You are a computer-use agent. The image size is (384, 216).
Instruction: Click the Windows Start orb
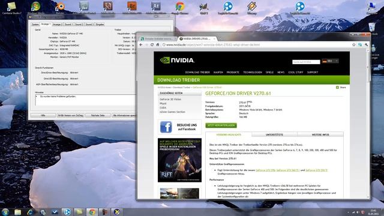5,212
